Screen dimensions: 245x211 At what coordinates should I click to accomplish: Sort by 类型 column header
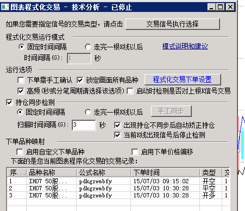211,172
